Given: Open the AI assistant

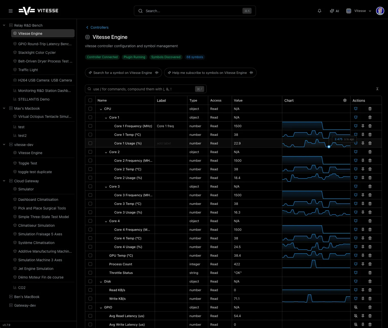Looking at the screenshot, I should [x=334, y=11].
